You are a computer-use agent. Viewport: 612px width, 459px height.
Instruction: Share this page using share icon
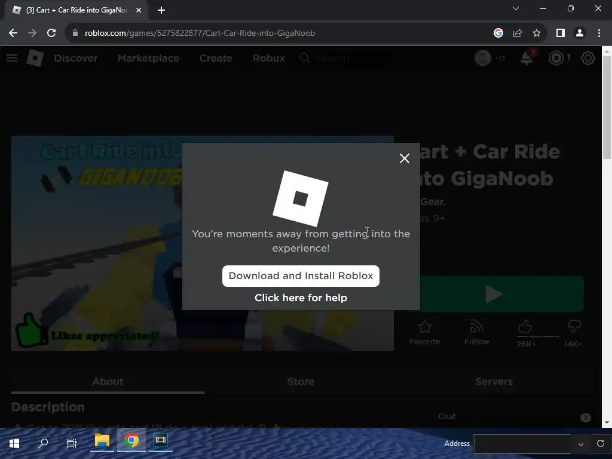tap(518, 33)
